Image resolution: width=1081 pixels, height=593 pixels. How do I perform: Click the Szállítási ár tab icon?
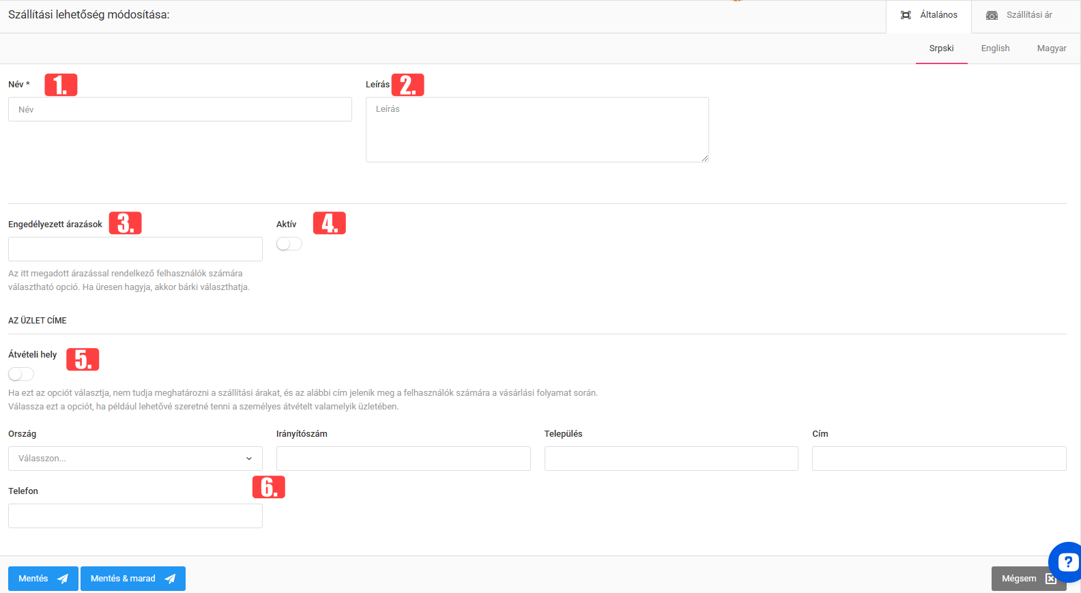(x=992, y=15)
